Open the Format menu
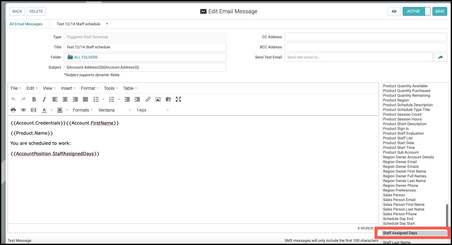452x245 pixels. click(x=90, y=88)
